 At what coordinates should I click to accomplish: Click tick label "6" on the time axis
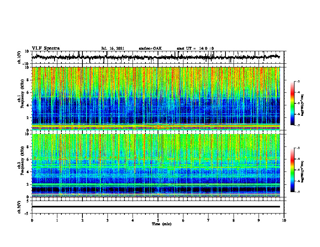(x=183, y=220)
